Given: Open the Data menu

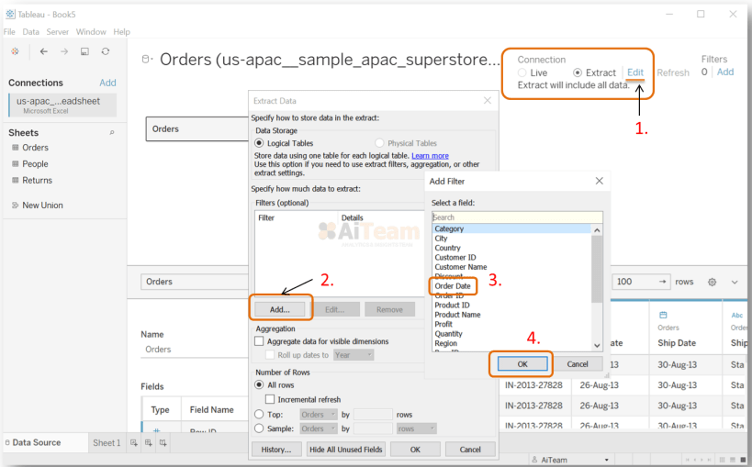Looking at the screenshot, I should (30, 31).
